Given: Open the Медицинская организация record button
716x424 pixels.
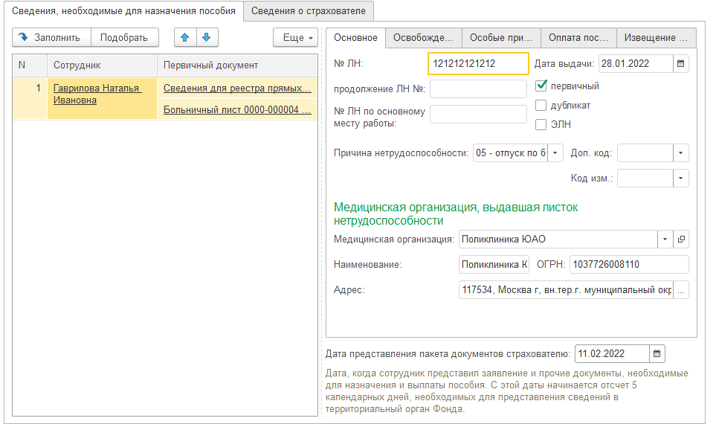Looking at the screenshot, I should point(681,240).
